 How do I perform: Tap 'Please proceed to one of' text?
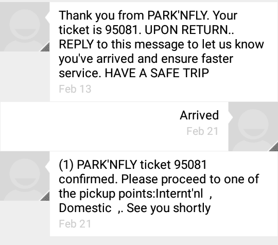click(190, 179)
